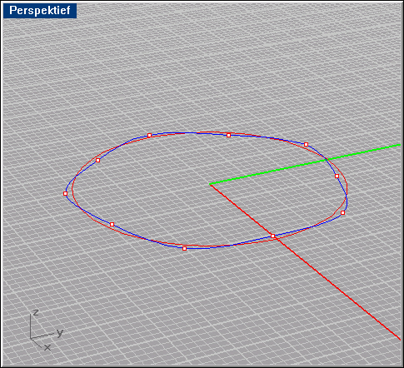Click the z label on the axes icon
The height and width of the screenshot is (368, 404).
(x=36, y=312)
